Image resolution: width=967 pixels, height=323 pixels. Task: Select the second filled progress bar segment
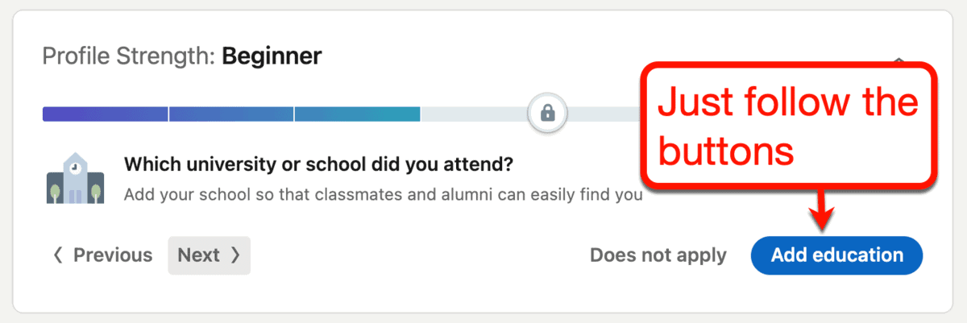pyautogui.click(x=231, y=114)
